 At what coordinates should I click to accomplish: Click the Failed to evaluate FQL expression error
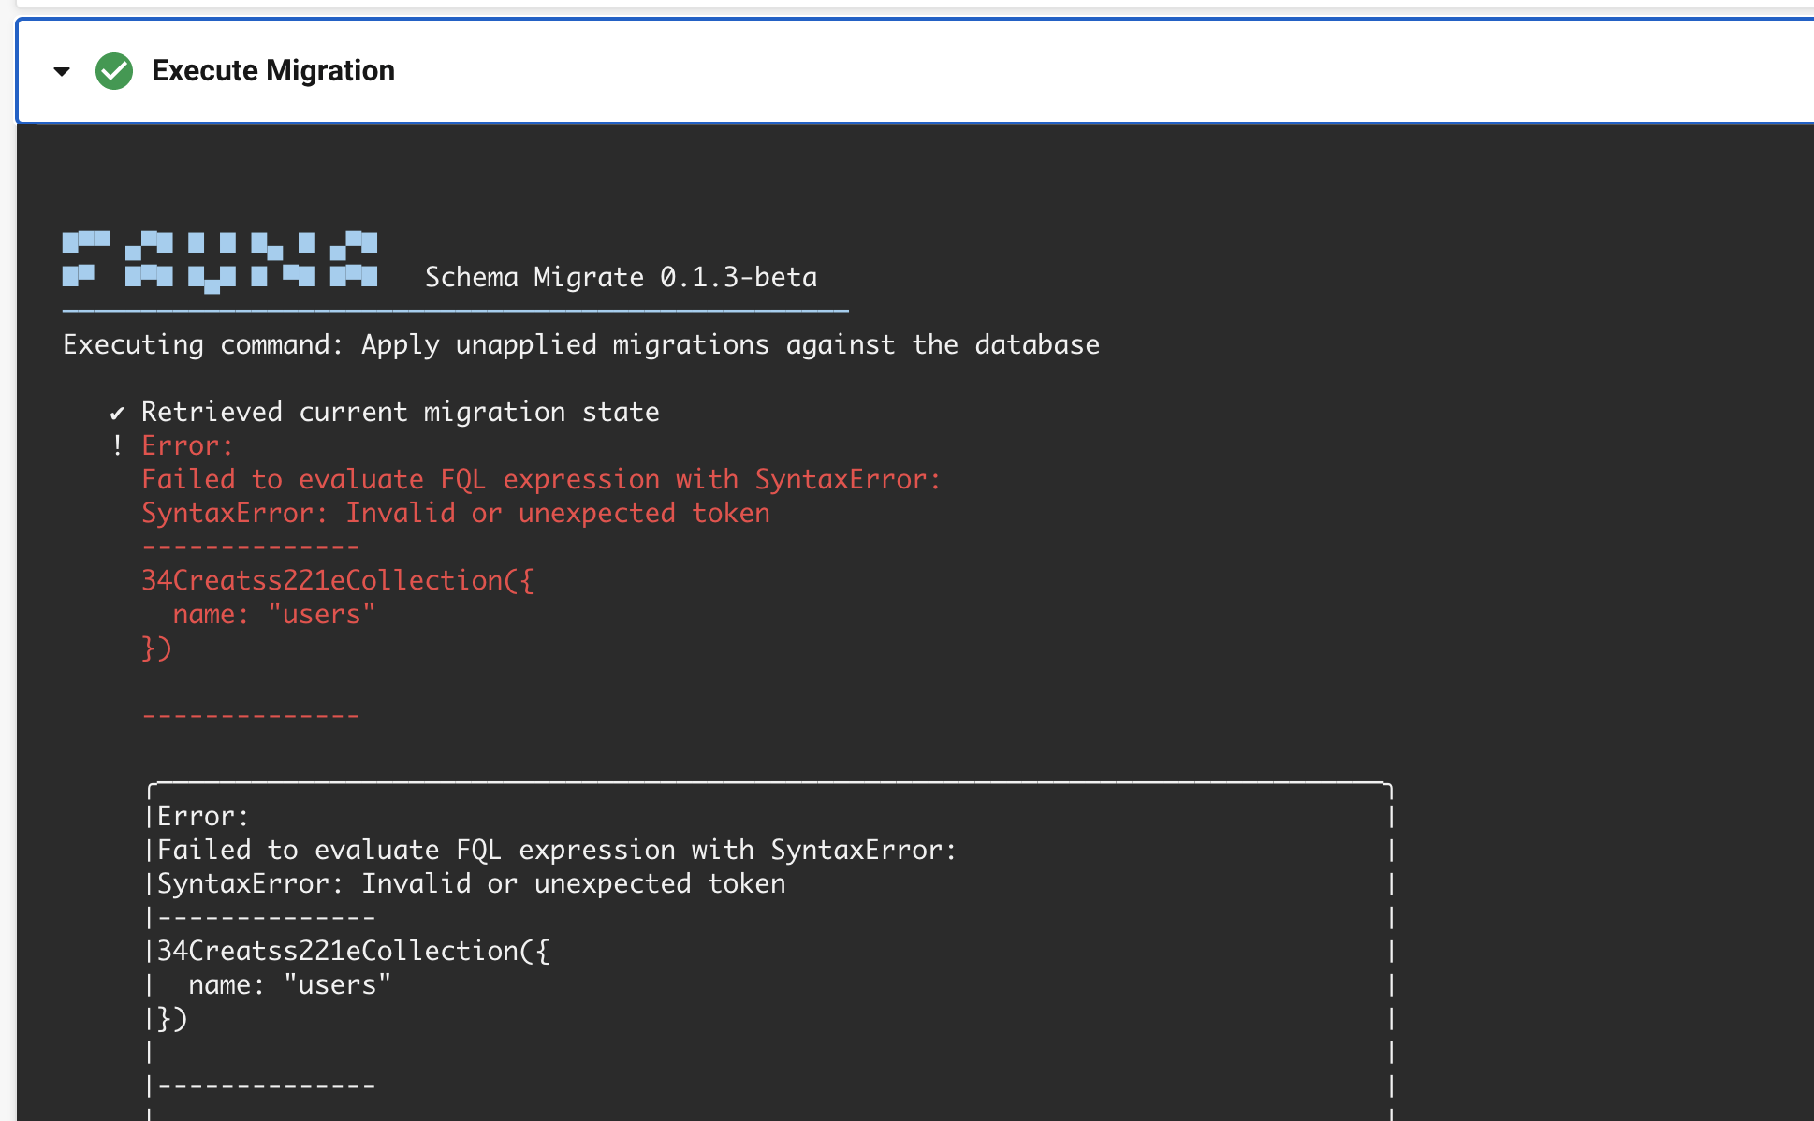tap(541, 478)
